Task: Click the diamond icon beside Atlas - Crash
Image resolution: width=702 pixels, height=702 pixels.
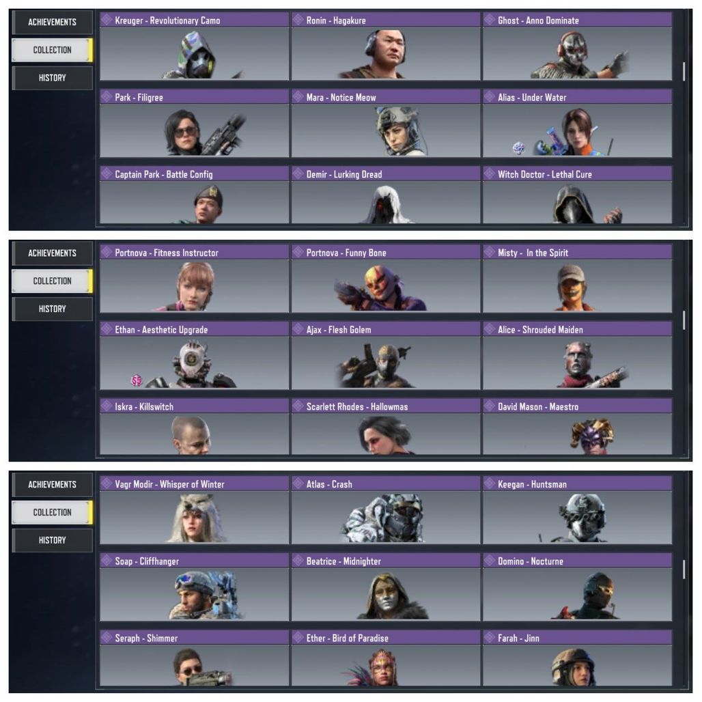Action: point(298,483)
